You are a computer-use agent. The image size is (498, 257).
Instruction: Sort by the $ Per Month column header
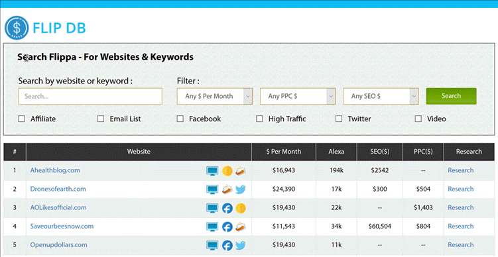tap(284, 152)
